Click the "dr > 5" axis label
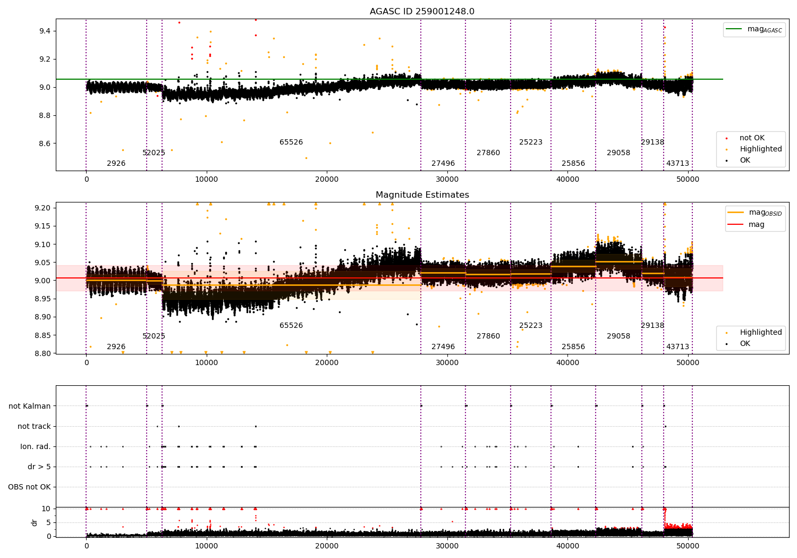 [x=39, y=467]
